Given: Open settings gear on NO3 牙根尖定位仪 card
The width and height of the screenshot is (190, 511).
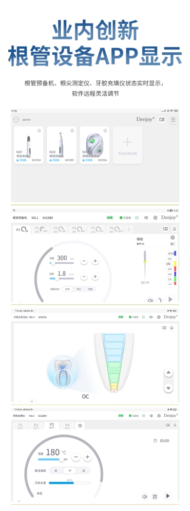Looking at the screenshot, I should (105, 131).
